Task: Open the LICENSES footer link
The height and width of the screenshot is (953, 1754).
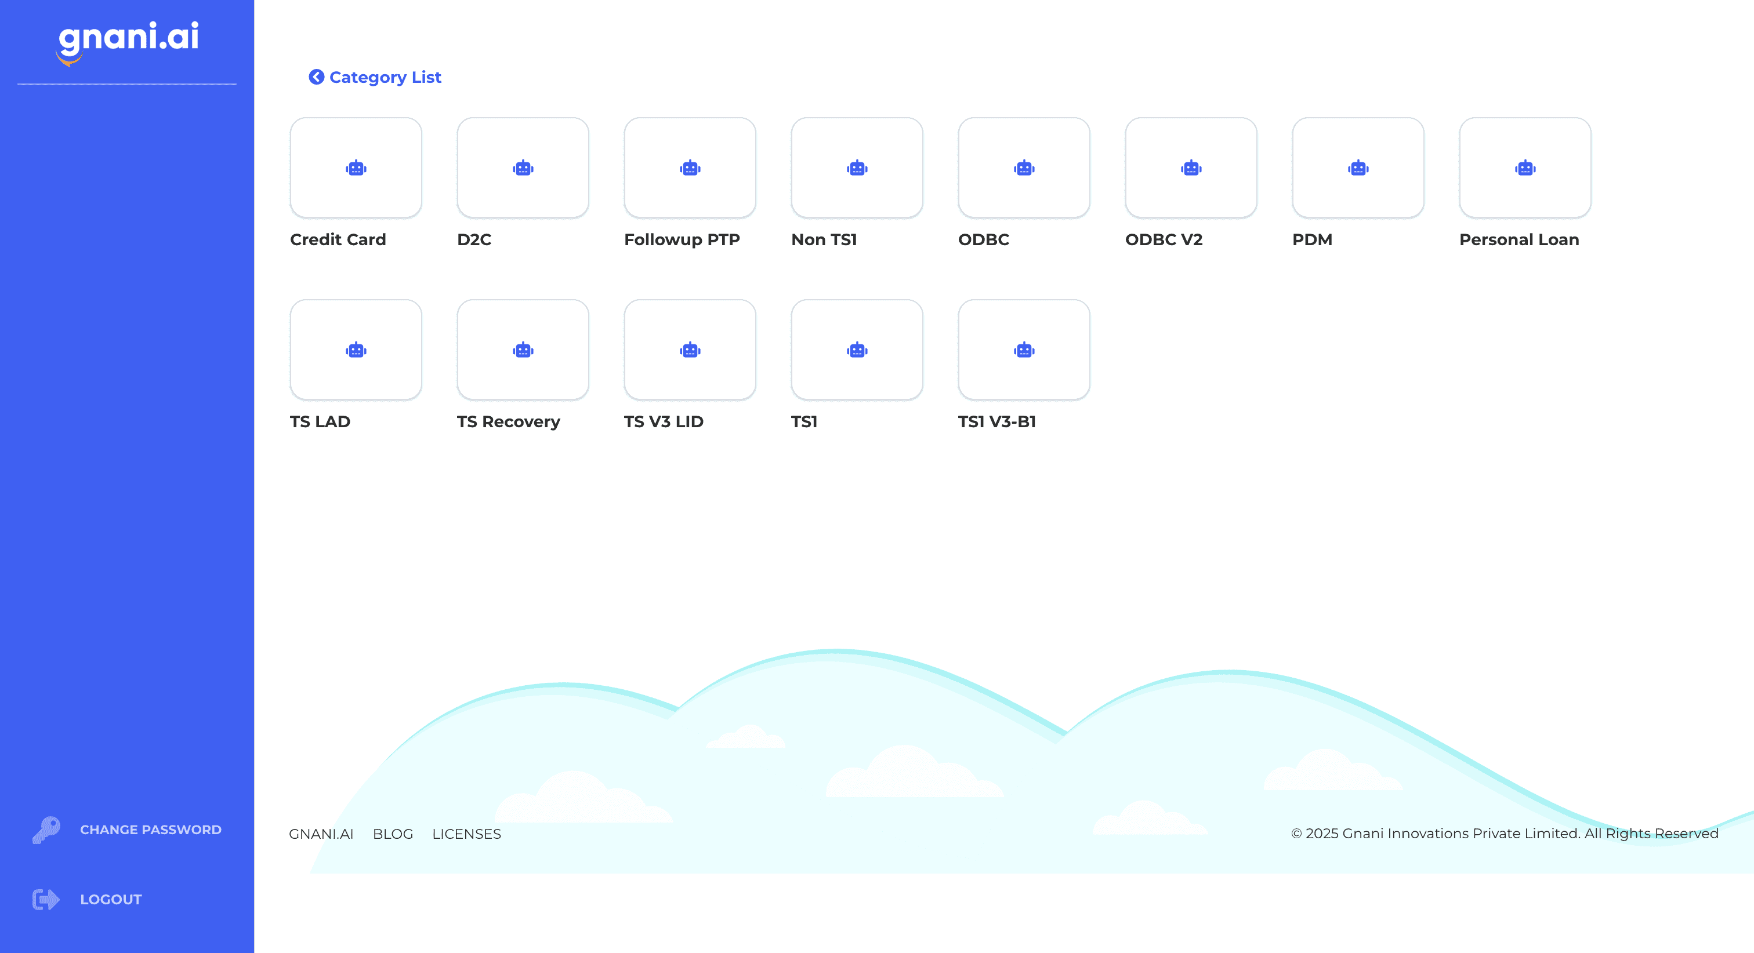Action: click(x=466, y=834)
